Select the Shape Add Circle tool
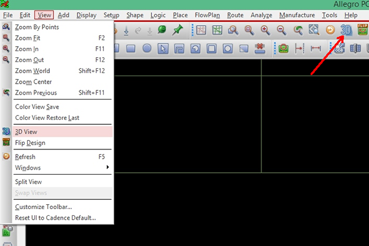This screenshot has height=246, width=369. tap(147, 48)
